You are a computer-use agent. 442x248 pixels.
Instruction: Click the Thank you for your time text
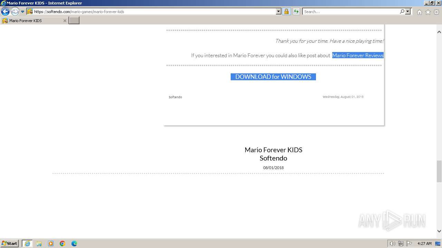329,41
